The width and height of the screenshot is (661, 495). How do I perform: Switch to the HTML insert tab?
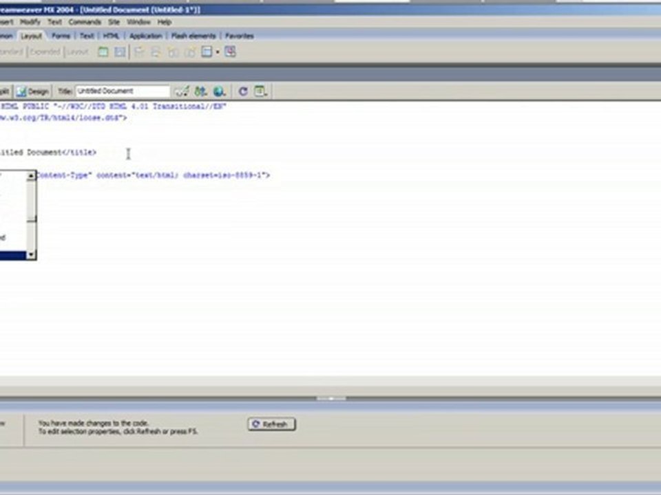(x=112, y=36)
